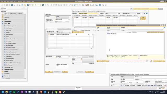Viewport: 167px width, 94px height.
Task: Click the Print Preview toolbar icon
Action: (x=2, y=5)
